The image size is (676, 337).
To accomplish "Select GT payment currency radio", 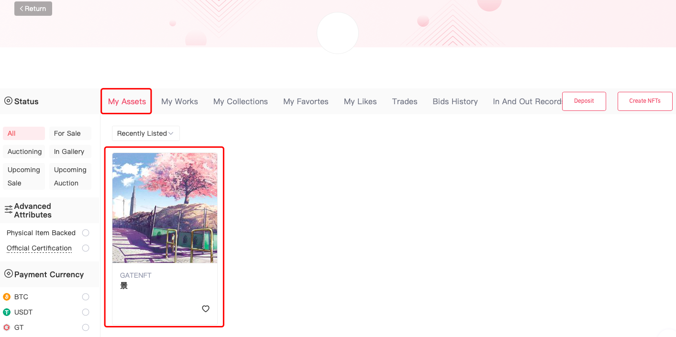I will coord(86,327).
